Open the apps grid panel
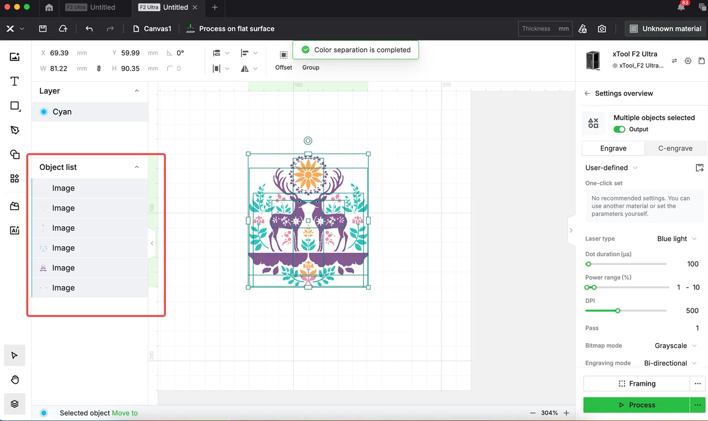Image resolution: width=708 pixels, height=421 pixels. 14,178
